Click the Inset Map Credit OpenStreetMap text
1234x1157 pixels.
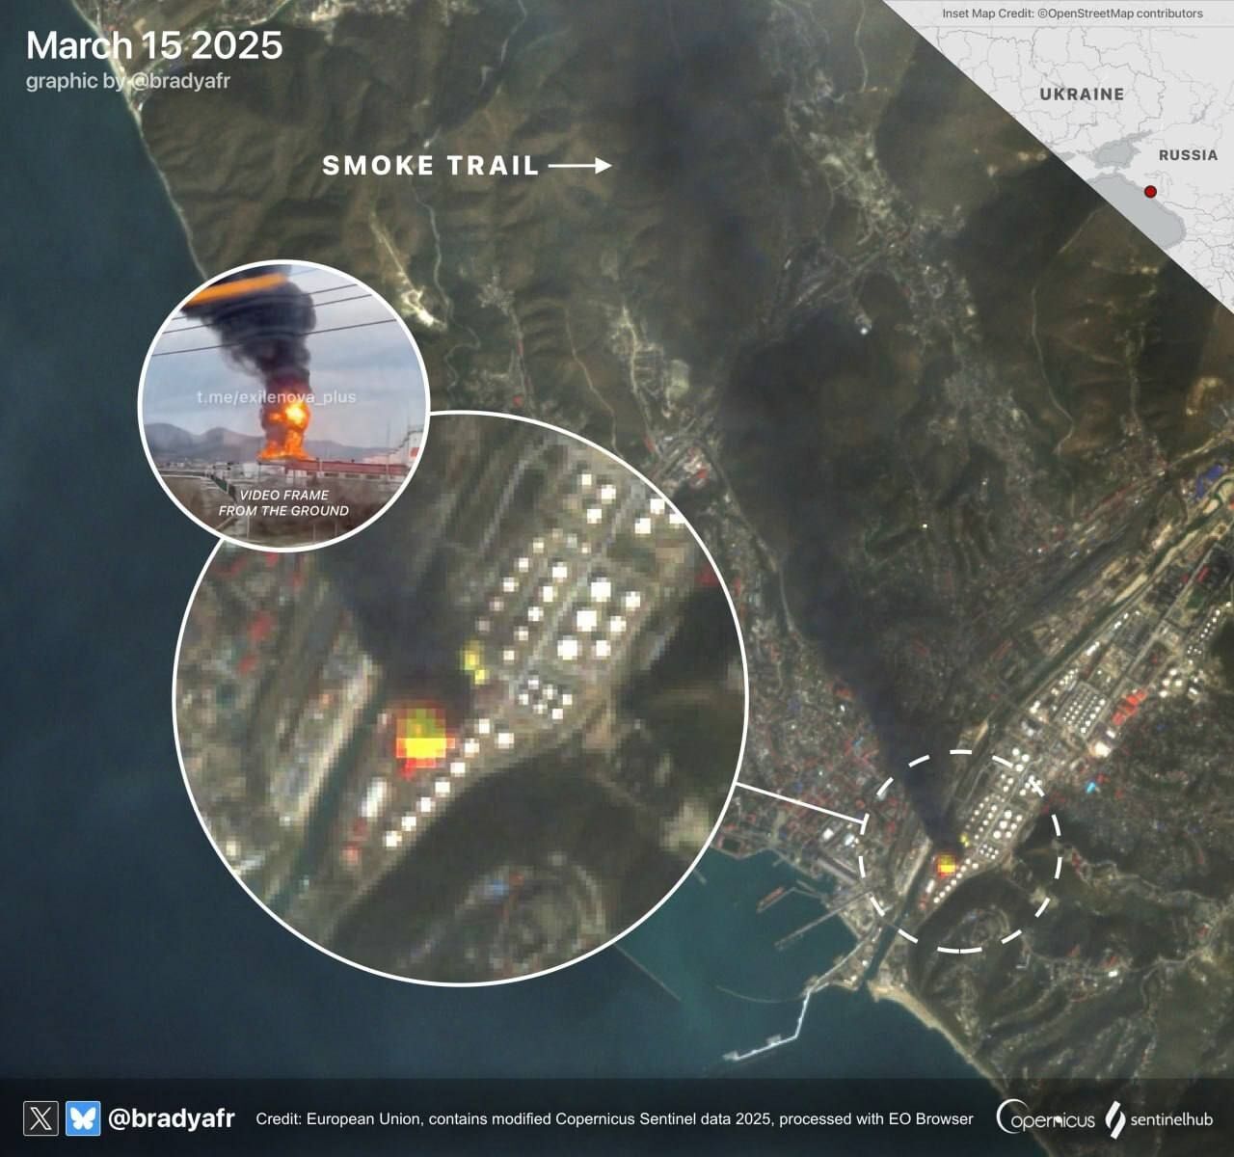tap(1072, 13)
